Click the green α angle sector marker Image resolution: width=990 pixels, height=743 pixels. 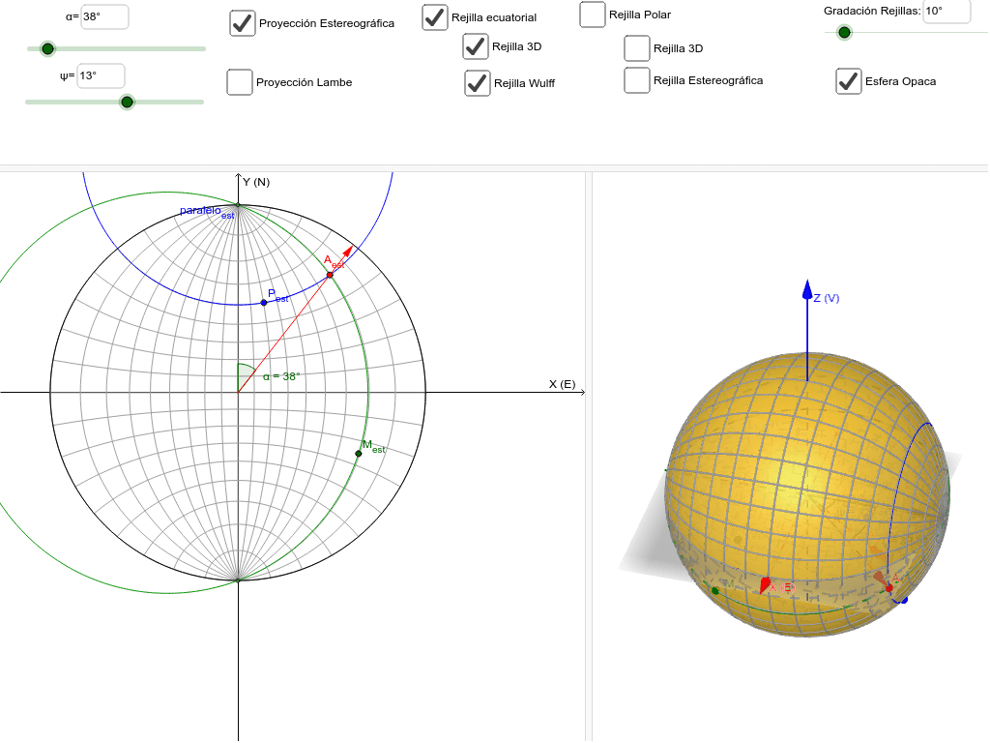245,377
